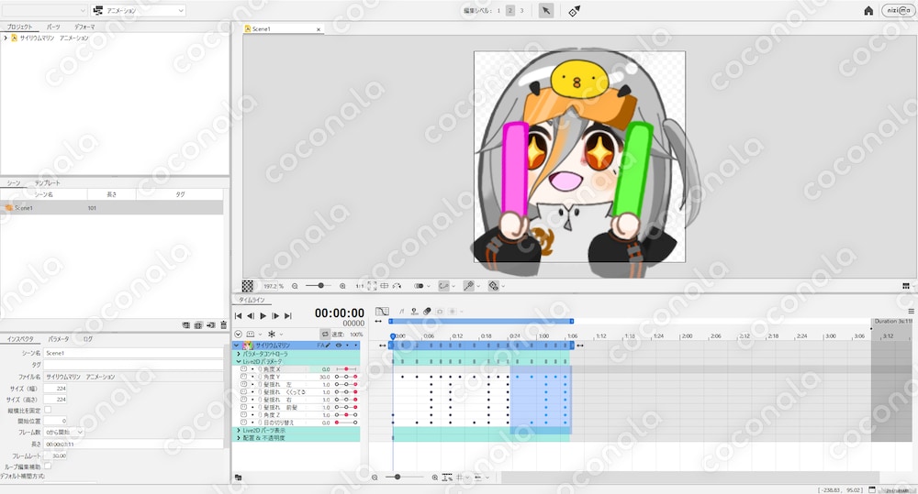The width and height of the screenshot is (918, 494).
Task: Switch to パラメータ tab in inspector
Action: click(x=59, y=339)
